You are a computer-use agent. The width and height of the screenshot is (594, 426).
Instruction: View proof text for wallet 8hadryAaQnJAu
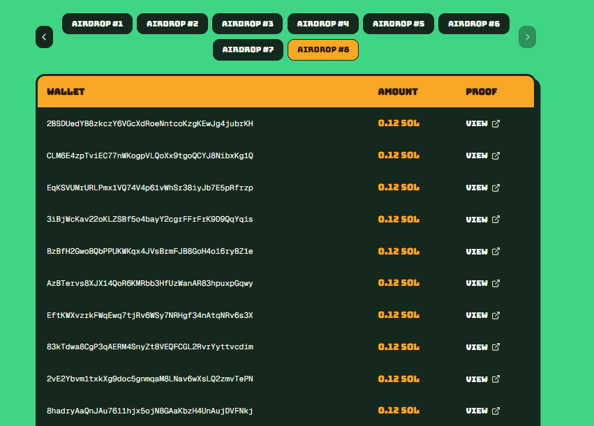pyautogui.click(x=477, y=411)
